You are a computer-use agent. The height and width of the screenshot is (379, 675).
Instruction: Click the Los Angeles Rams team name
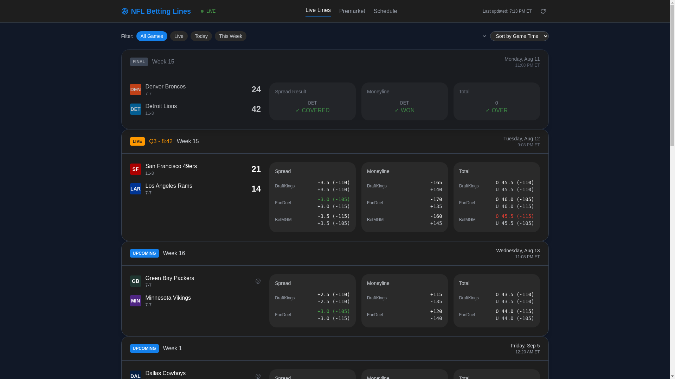pos(169,186)
